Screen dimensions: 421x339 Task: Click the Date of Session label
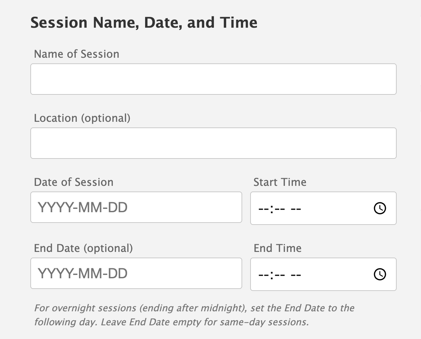tap(73, 182)
